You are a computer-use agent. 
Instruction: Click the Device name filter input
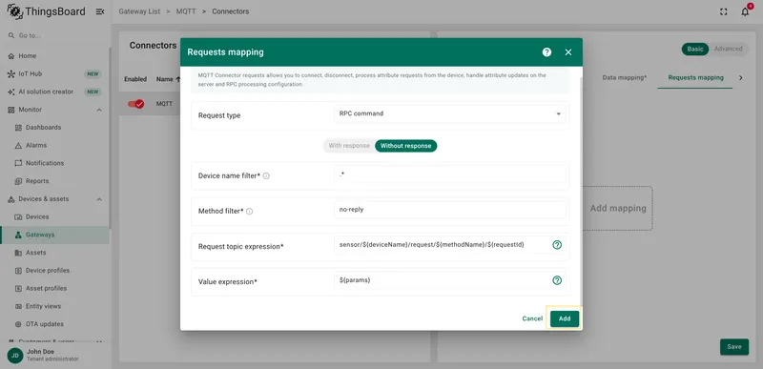pyautogui.click(x=450, y=174)
